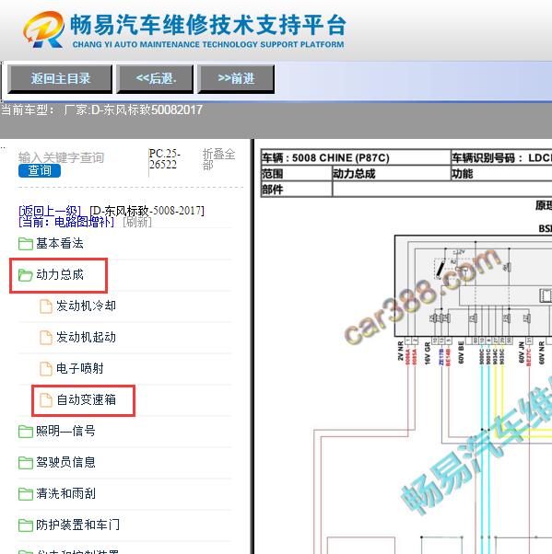Open the 电子喷射 document icon
This screenshot has height=554, width=552.
click(46, 369)
